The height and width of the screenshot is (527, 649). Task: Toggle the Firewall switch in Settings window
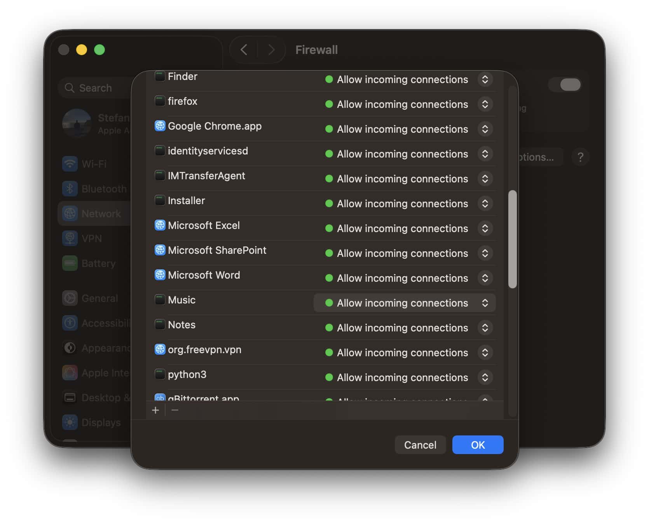click(565, 85)
